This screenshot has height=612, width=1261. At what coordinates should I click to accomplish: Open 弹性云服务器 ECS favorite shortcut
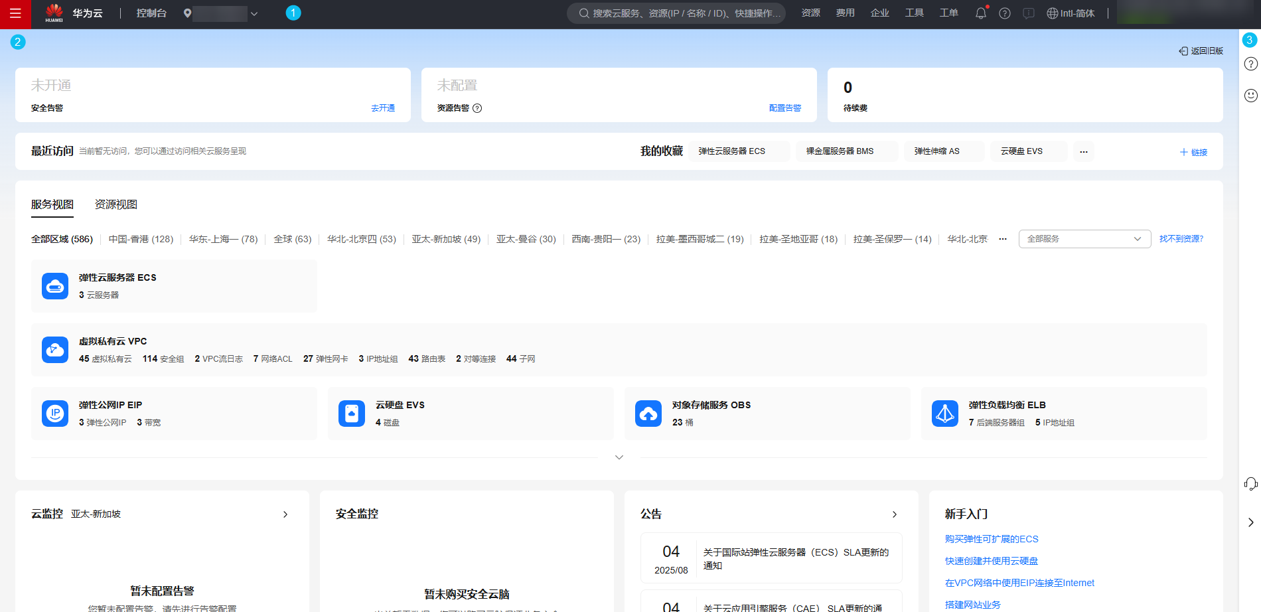[x=739, y=151]
